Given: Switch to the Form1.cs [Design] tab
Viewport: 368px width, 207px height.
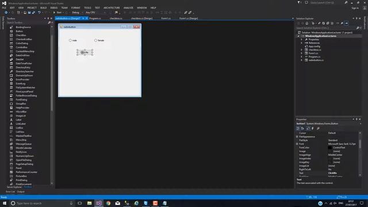Looking at the screenshot, I should (189, 18).
